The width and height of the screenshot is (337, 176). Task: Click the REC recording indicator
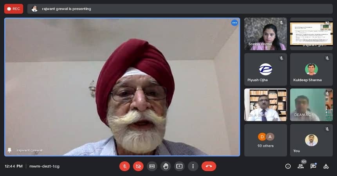click(x=14, y=9)
